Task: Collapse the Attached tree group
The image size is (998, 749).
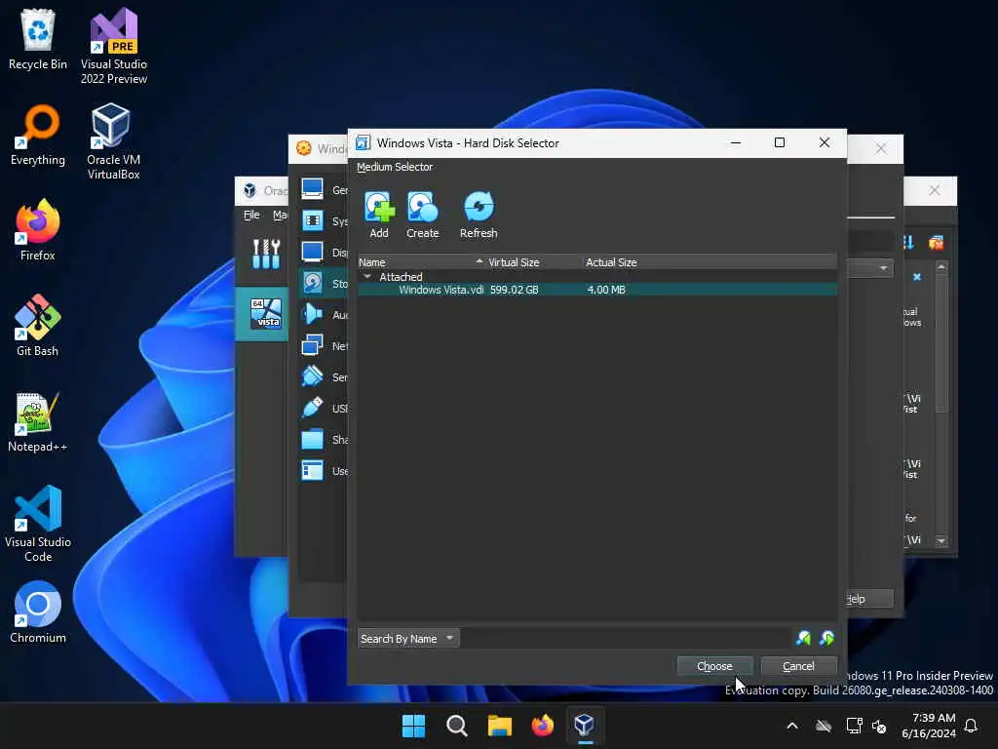Action: click(367, 276)
